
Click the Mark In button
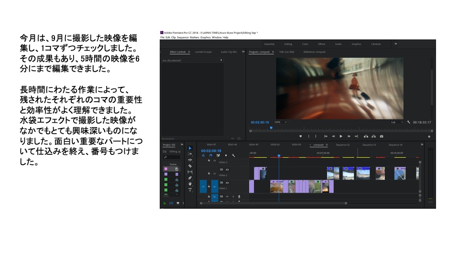click(309, 136)
